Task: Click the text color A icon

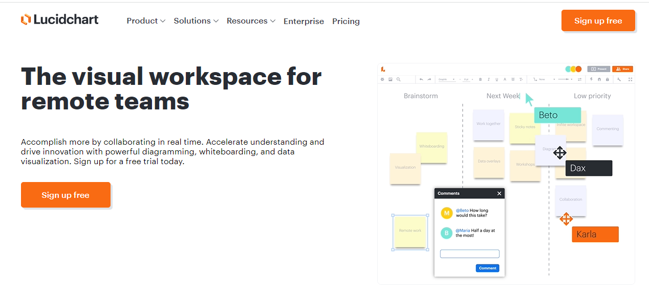Action: point(505,79)
